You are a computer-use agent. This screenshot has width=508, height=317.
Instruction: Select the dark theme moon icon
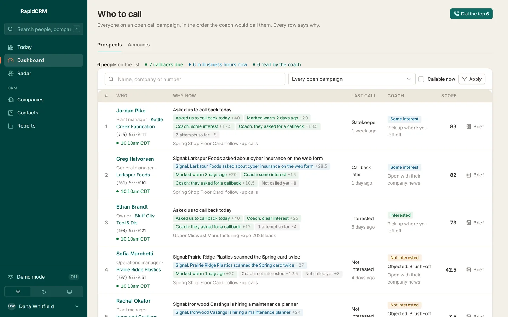point(44,292)
